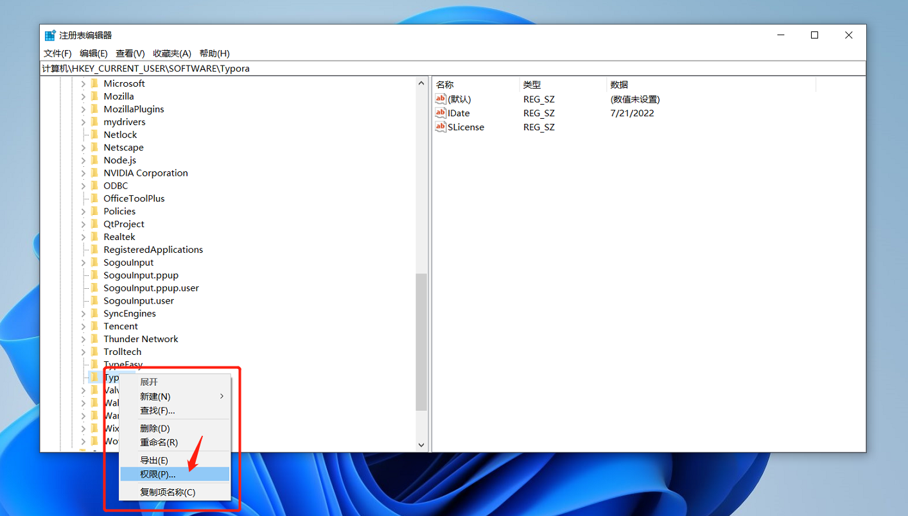Expand the Mozilla key node
Image resolution: width=908 pixels, height=516 pixels.
[83, 96]
